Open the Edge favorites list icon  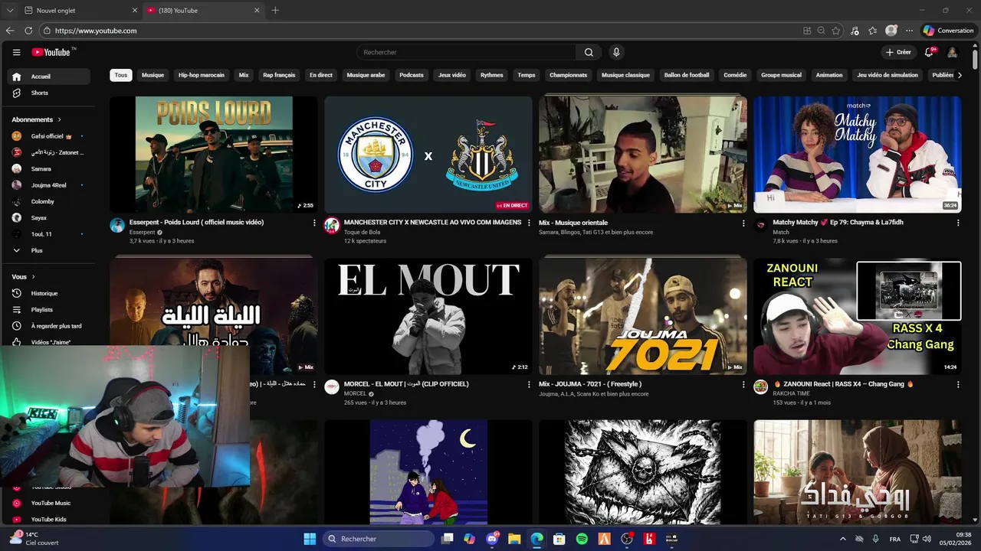coord(873,31)
